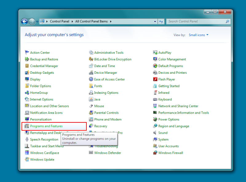Click in the Search Control Panel field
This screenshot has height=182, width=246.
[198, 21]
